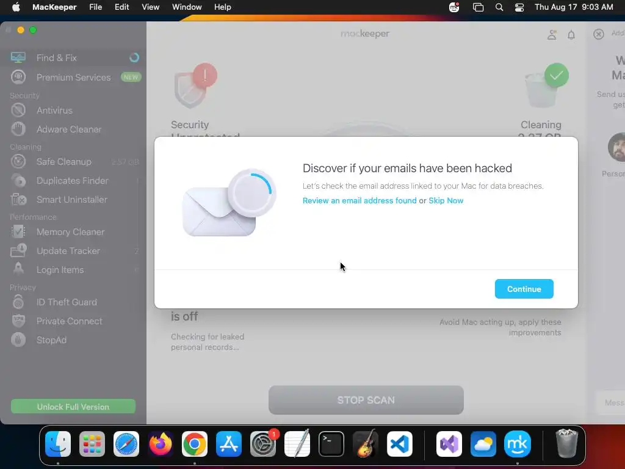
Task: Click Unlock Full Version button
Action: [x=73, y=406]
